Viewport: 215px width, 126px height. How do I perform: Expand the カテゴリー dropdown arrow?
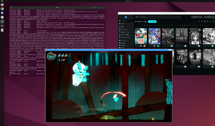[201, 17]
